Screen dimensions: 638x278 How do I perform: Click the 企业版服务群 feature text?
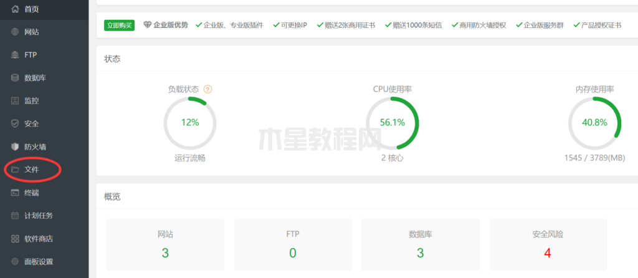pos(543,25)
